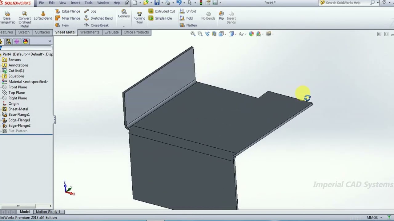The height and width of the screenshot is (221, 394).
Task: Click the FeatureManager filter field
Action: pos(26,48)
